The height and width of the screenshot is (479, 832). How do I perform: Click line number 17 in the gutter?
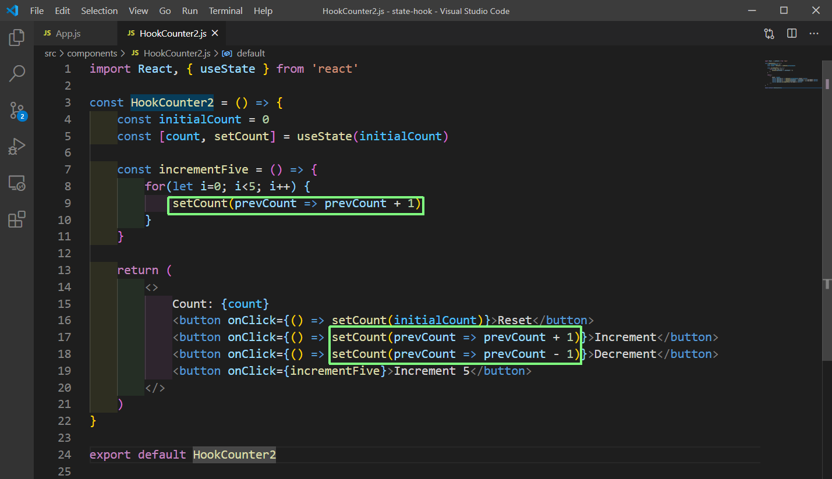pos(64,337)
